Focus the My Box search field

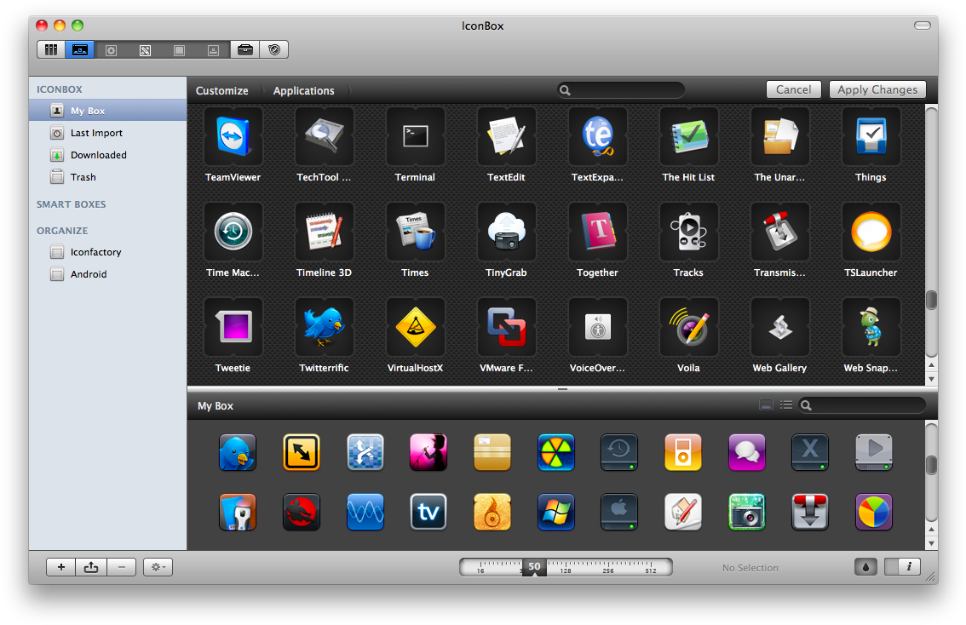tap(862, 405)
